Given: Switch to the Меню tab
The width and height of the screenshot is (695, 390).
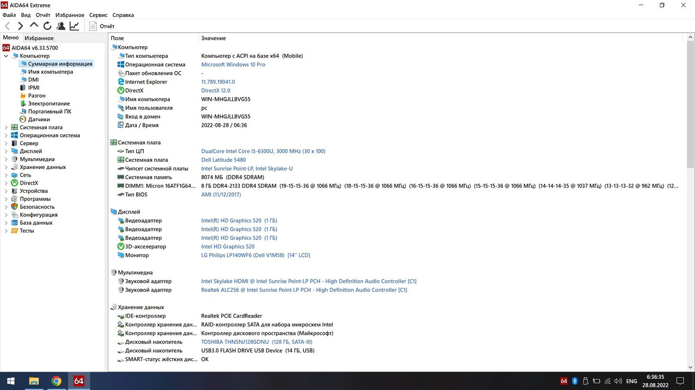Looking at the screenshot, I should coord(11,38).
